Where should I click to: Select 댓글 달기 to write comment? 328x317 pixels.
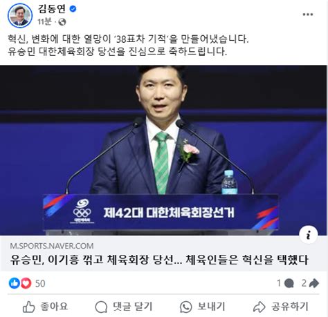(x=124, y=307)
